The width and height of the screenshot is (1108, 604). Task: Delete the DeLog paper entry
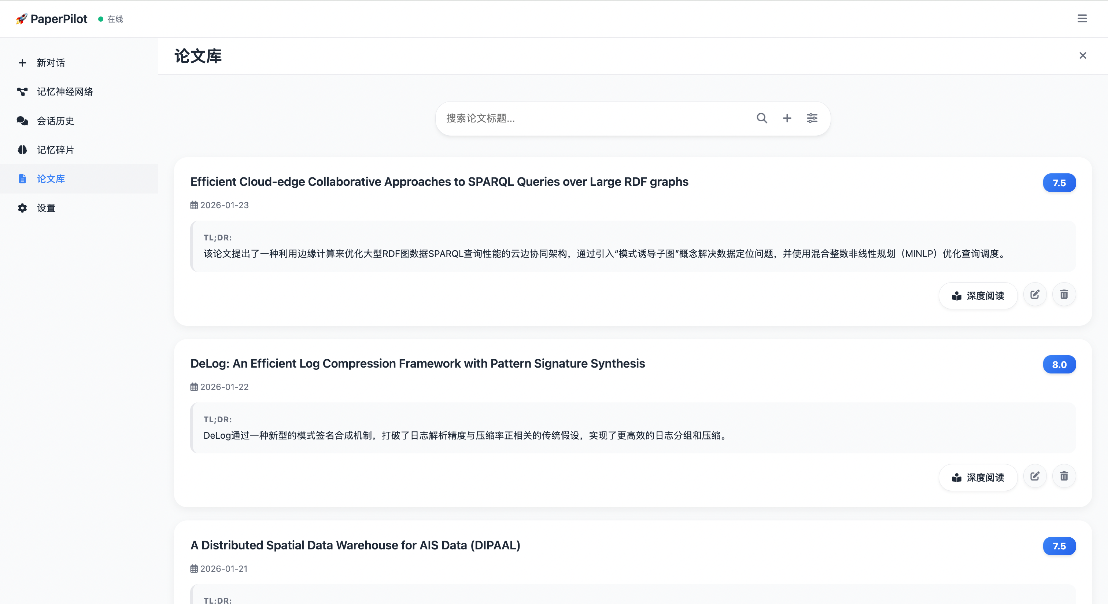tap(1064, 476)
